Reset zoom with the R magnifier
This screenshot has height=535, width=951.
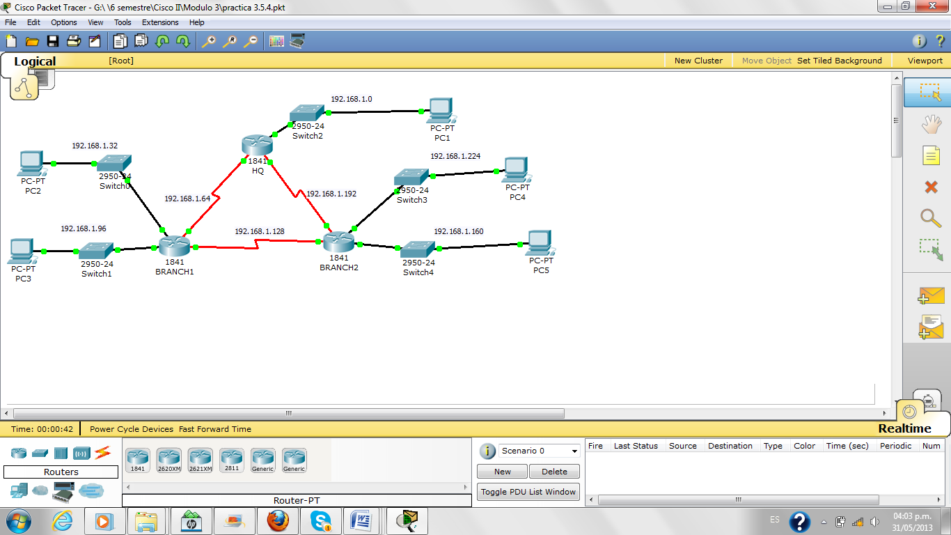[230, 41]
